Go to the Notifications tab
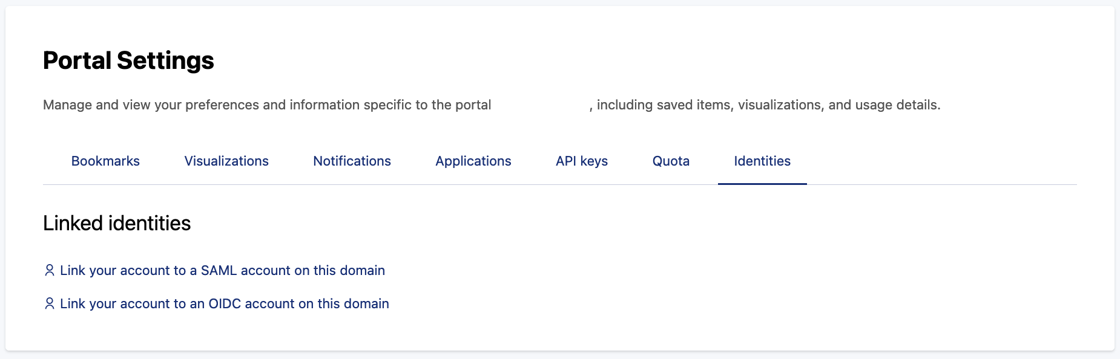Image resolution: width=1120 pixels, height=359 pixels. [x=352, y=161]
